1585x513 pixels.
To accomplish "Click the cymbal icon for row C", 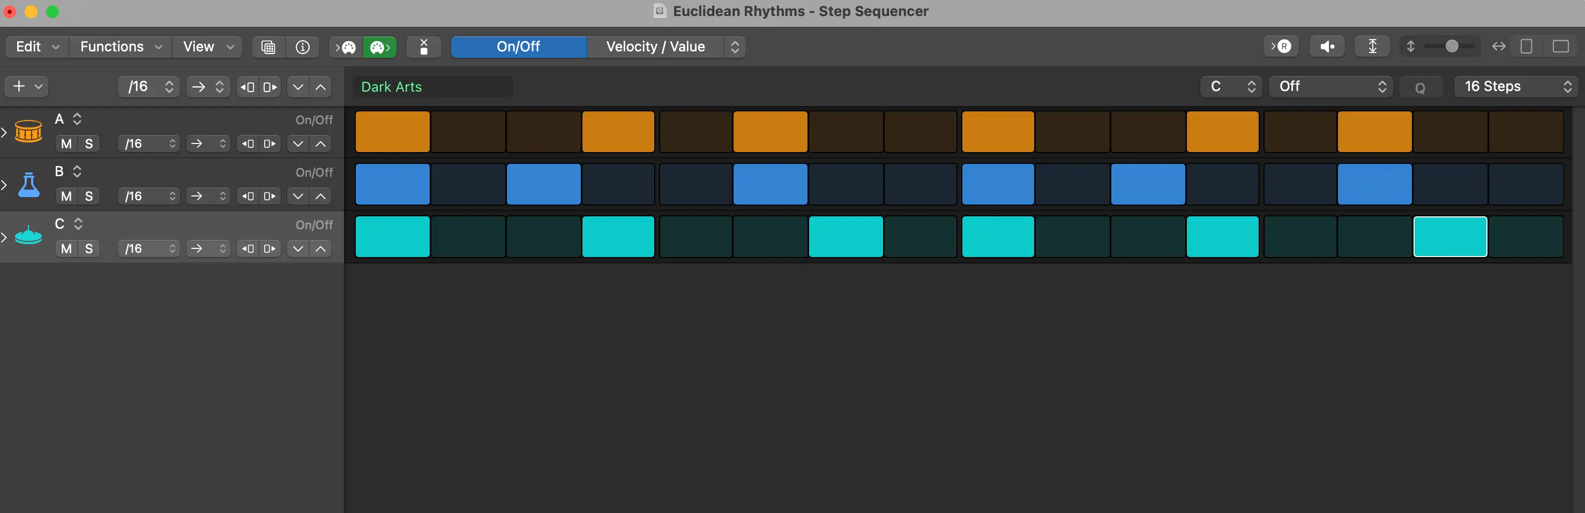I will [x=28, y=236].
